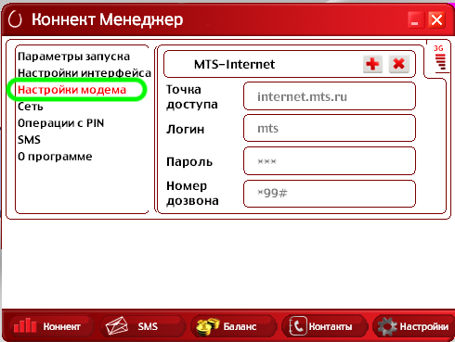Select О программе in settings list
The width and height of the screenshot is (455, 342).
coord(55,157)
